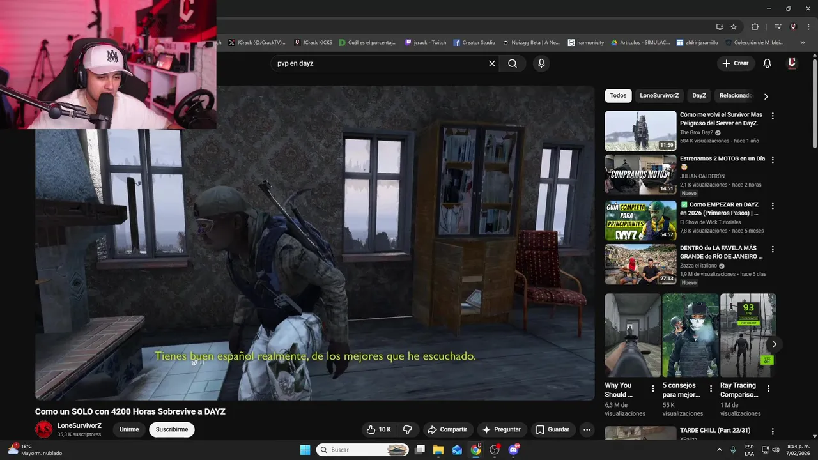Click The Grox DayZ channel name

697,133
